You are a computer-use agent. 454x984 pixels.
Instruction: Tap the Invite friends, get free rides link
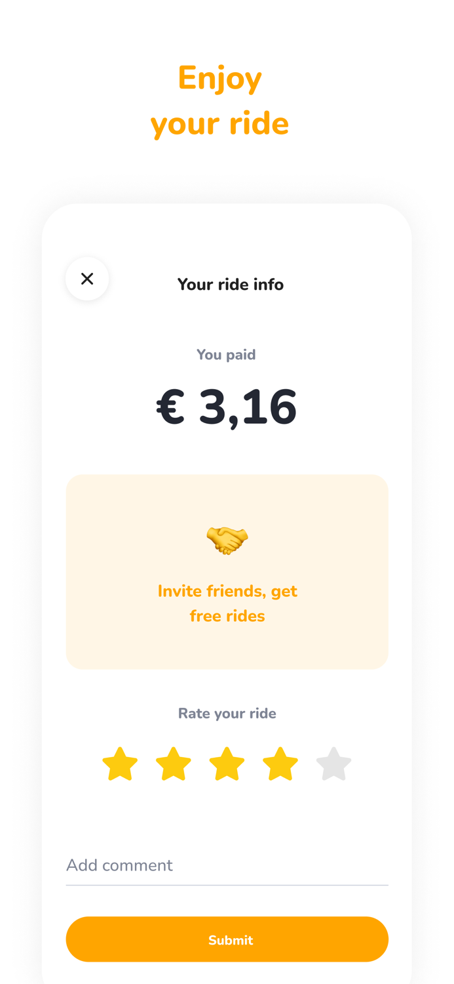[x=227, y=604]
